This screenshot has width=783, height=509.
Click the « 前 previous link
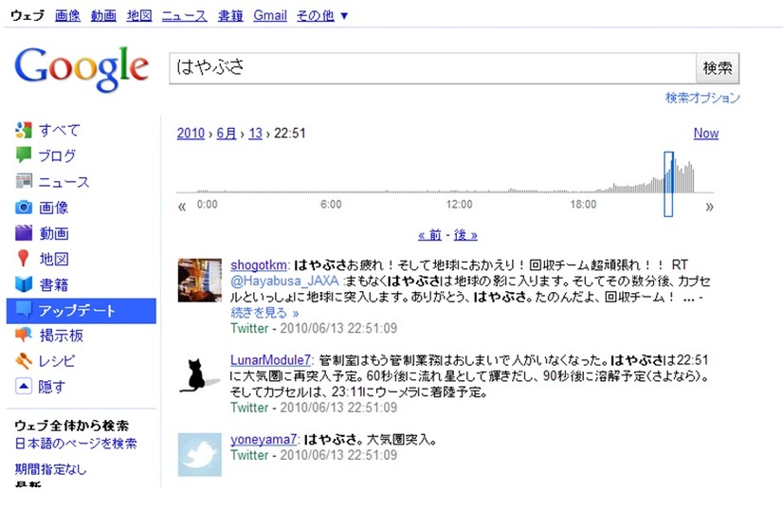(x=430, y=235)
